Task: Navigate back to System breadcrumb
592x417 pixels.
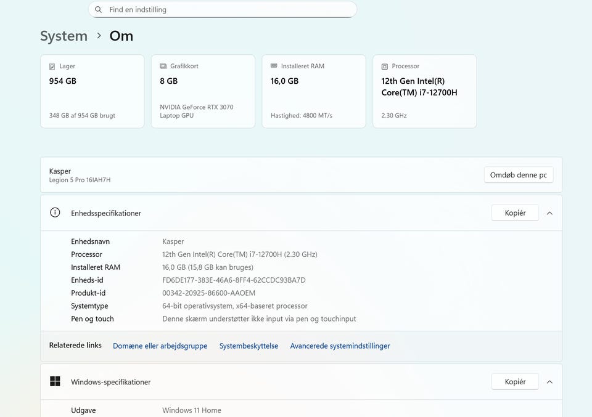Action: click(64, 36)
